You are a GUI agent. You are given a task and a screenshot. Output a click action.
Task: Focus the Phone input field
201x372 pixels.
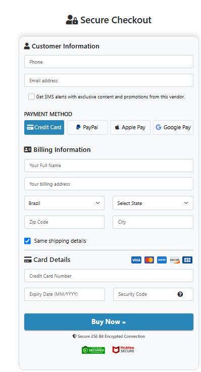[109, 62]
